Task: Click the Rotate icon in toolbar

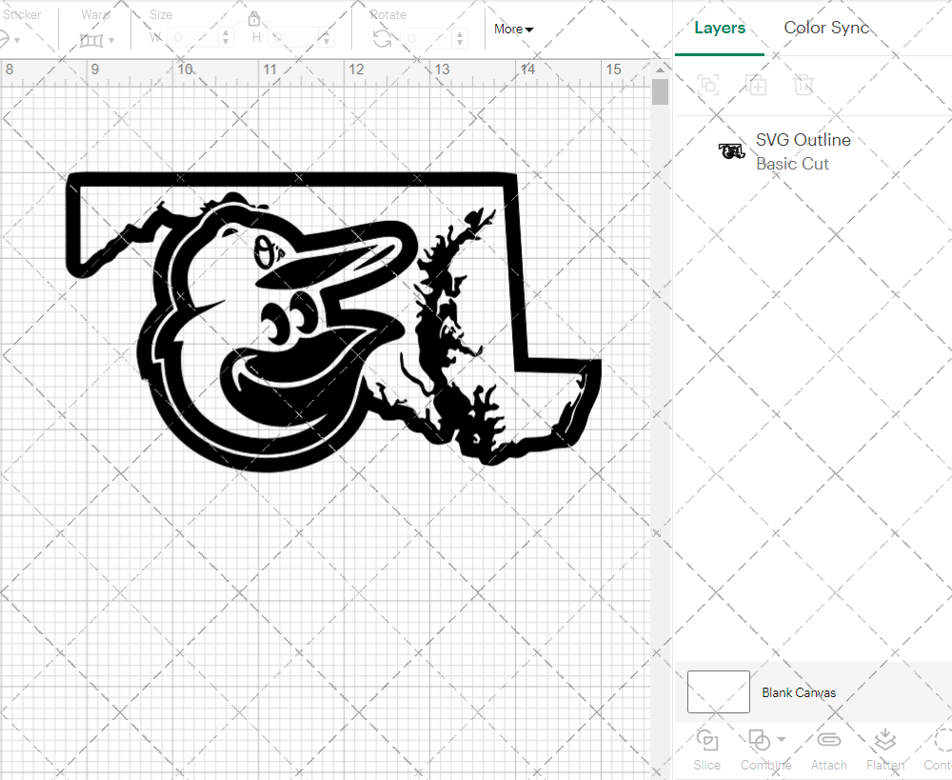Action: 382,38
